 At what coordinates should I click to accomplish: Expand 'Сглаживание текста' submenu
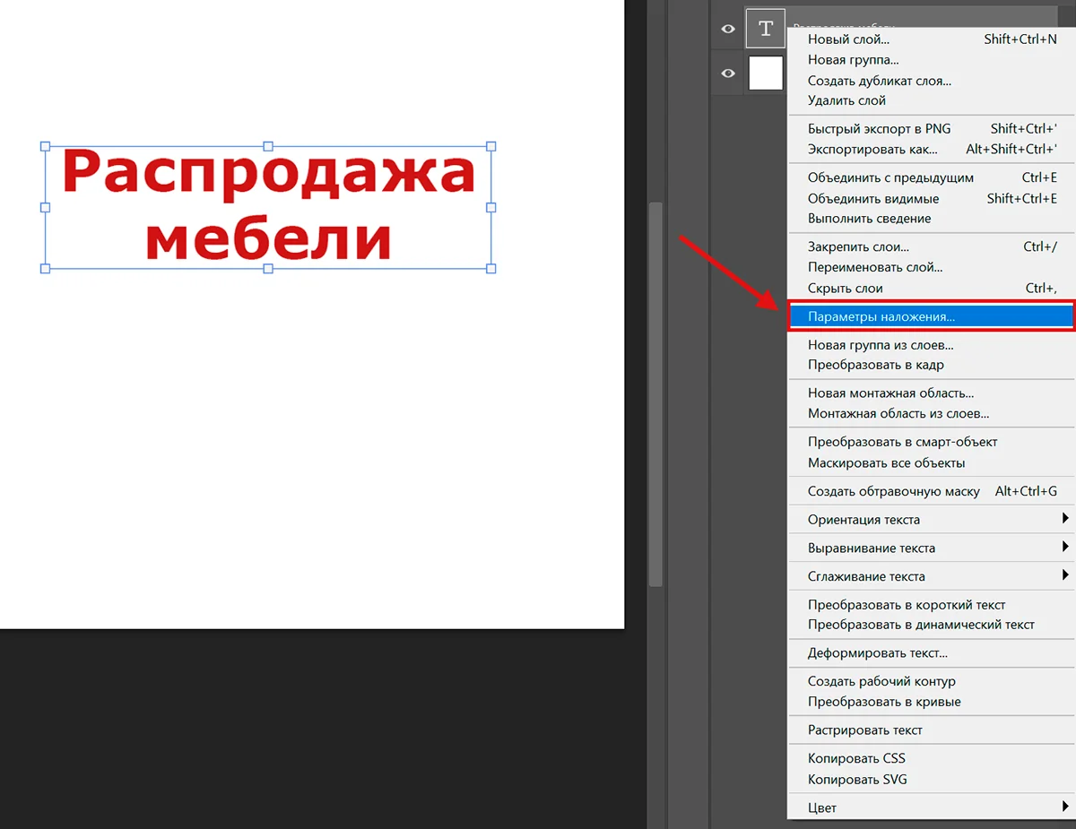click(x=931, y=576)
